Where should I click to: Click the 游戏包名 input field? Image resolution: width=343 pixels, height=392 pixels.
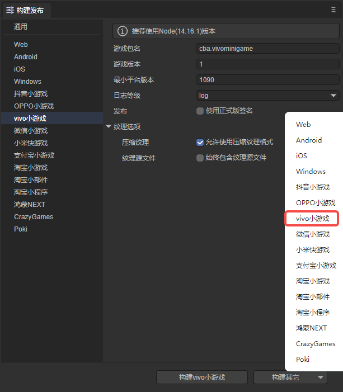tap(268, 49)
